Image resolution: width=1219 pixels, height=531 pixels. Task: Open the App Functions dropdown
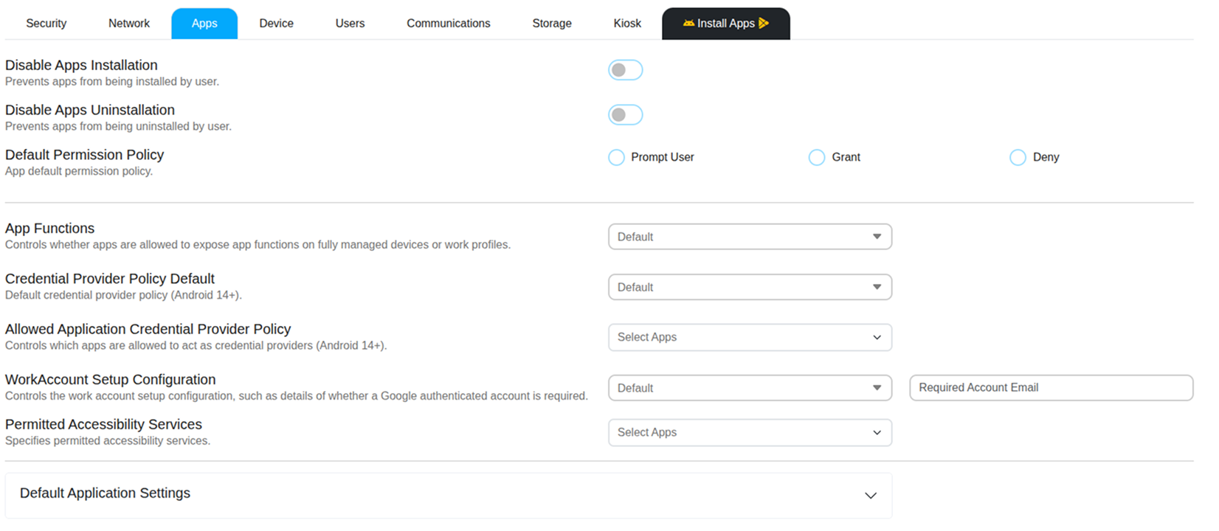[750, 237]
